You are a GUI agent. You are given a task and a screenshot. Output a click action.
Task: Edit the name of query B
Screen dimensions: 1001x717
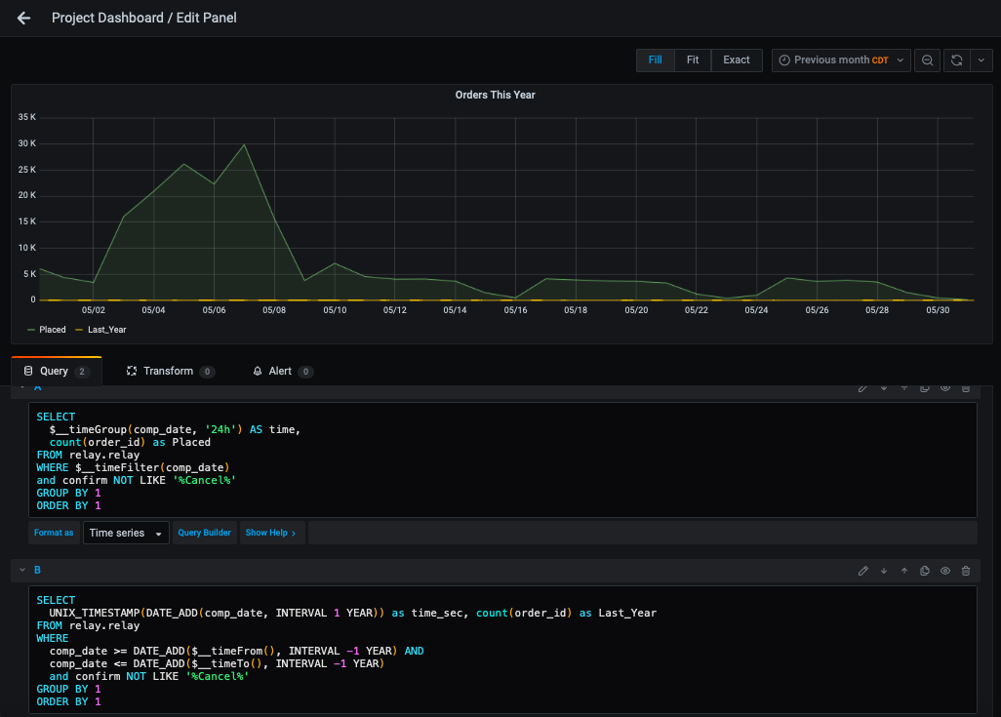pyautogui.click(x=863, y=571)
